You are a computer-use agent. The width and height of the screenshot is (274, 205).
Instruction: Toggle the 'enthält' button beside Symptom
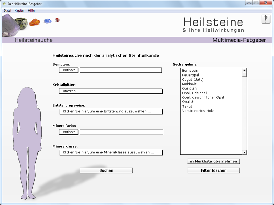click(68, 70)
